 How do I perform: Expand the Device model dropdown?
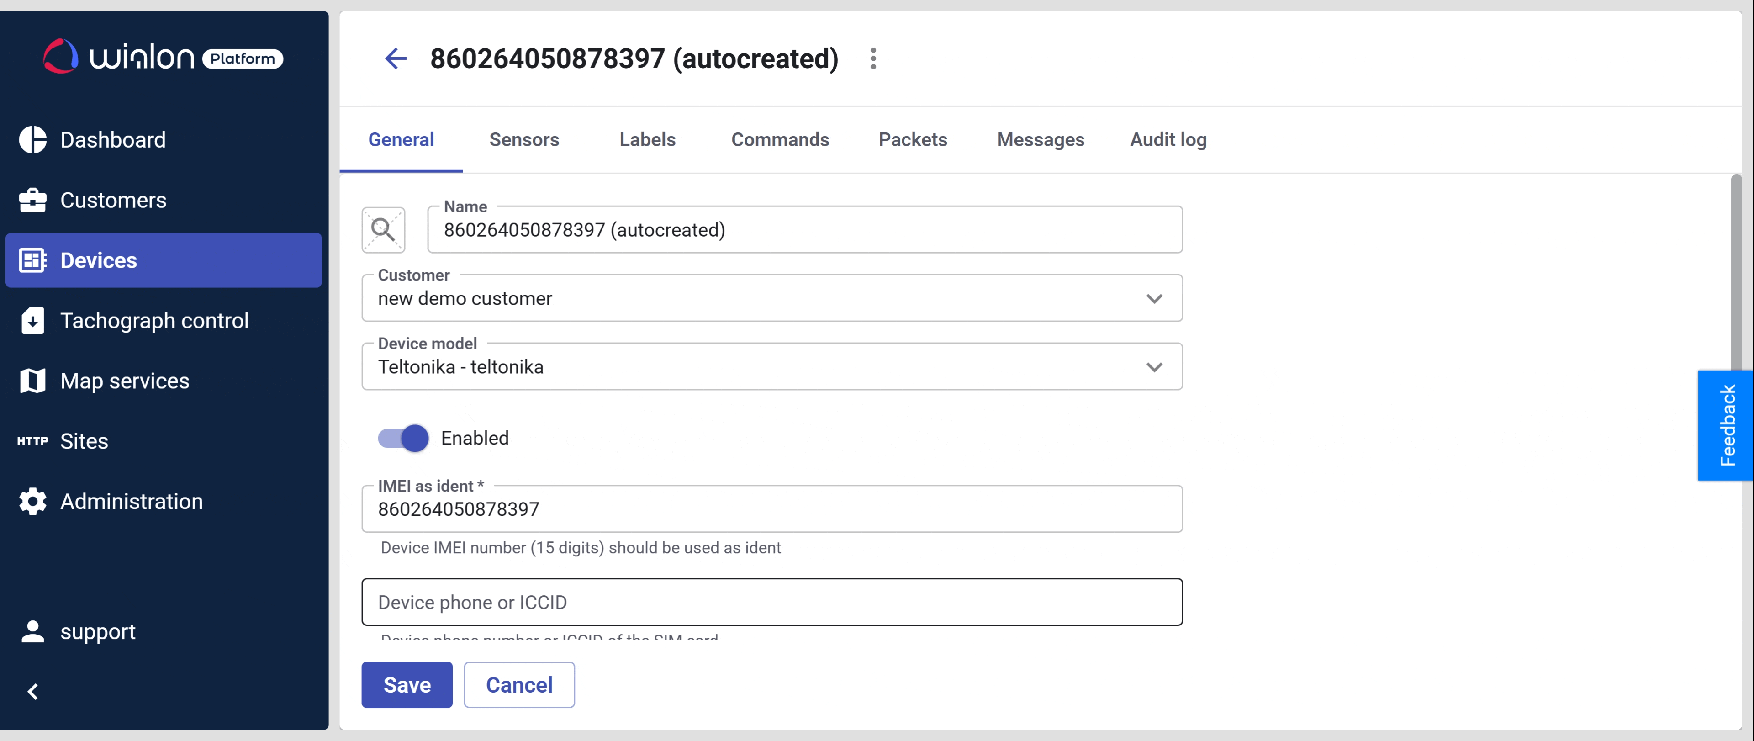1153,367
